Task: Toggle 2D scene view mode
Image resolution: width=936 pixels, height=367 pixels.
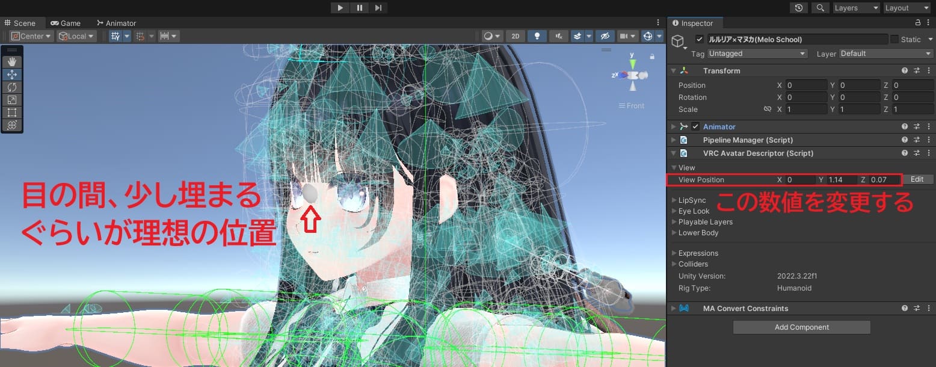Action: click(x=516, y=36)
